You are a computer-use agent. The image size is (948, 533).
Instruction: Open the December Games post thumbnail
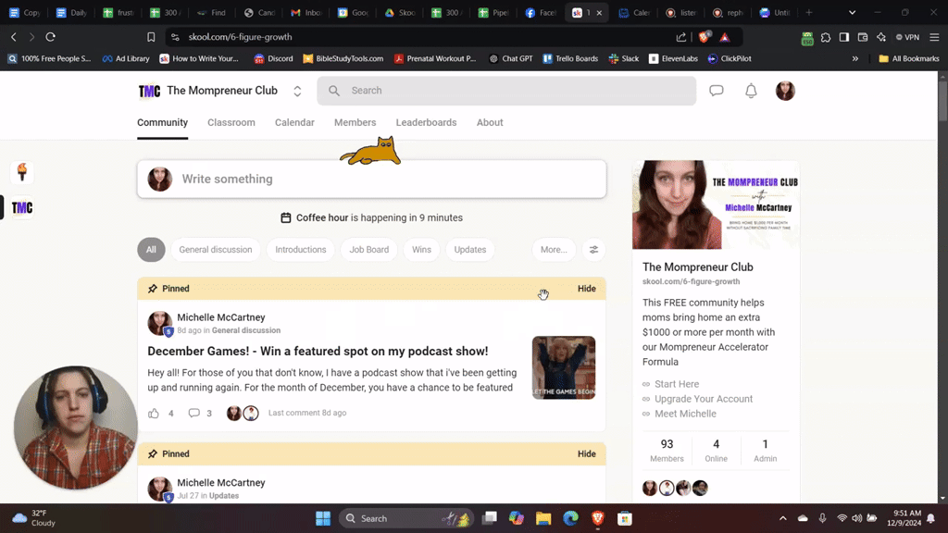(564, 367)
